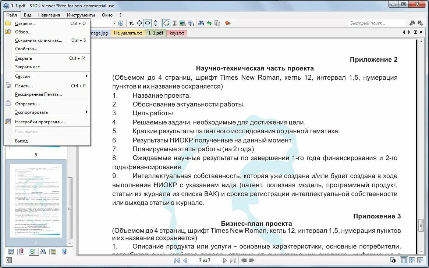This screenshot has height=268, width=429.
Task: Go to first page
Action: pos(177,260)
